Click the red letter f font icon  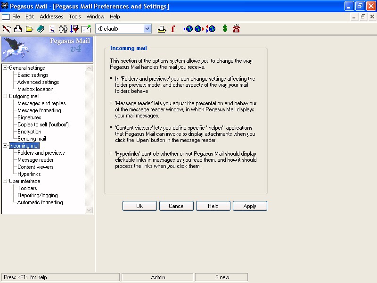(173, 29)
